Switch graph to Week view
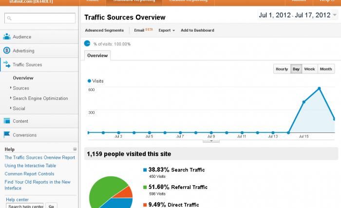This screenshot has width=341, height=208. [310, 69]
